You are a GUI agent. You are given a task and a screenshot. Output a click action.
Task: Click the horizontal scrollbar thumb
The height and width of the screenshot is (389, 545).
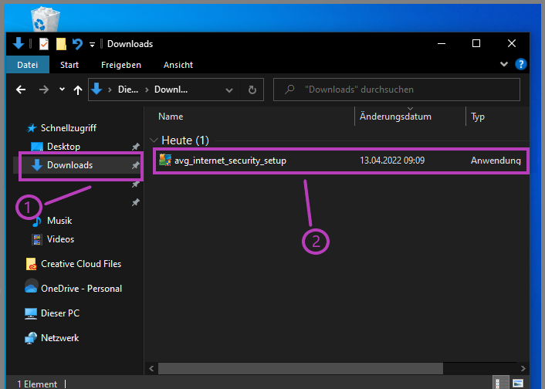point(300,368)
